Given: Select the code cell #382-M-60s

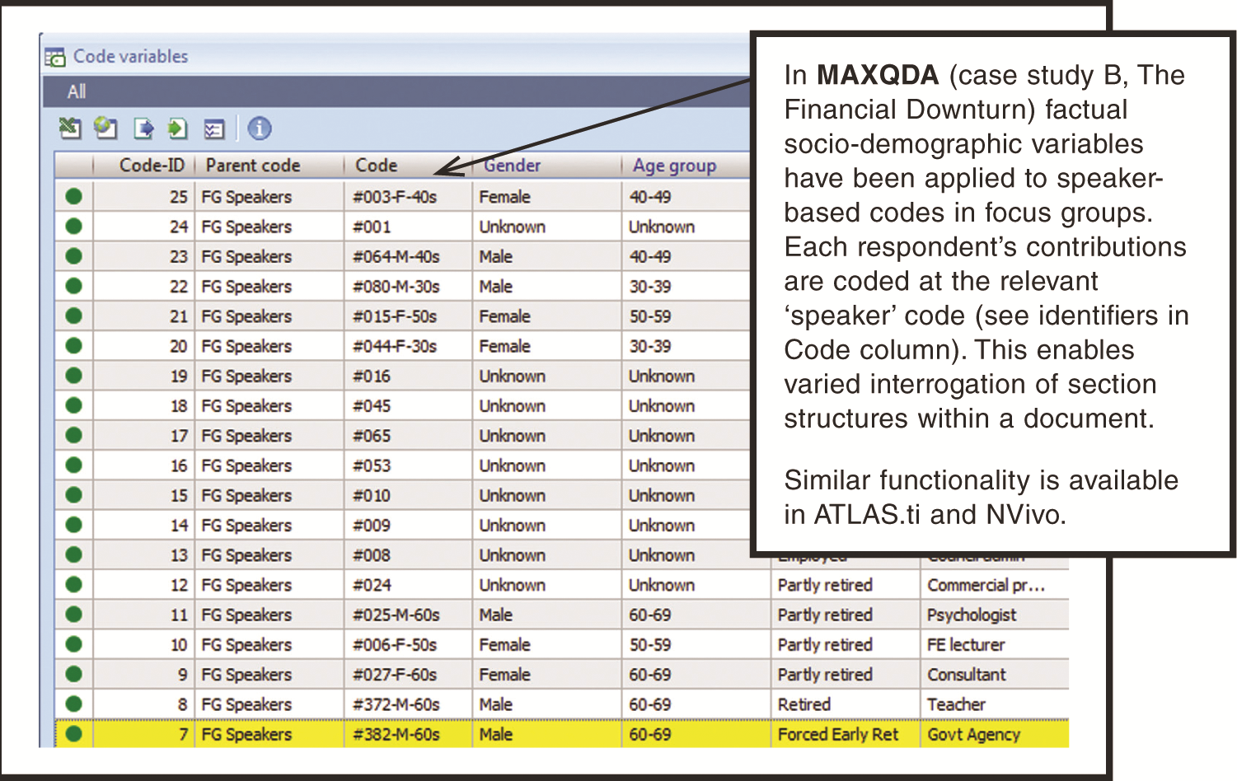Looking at the screenshot, I should [x=409, y=733].
